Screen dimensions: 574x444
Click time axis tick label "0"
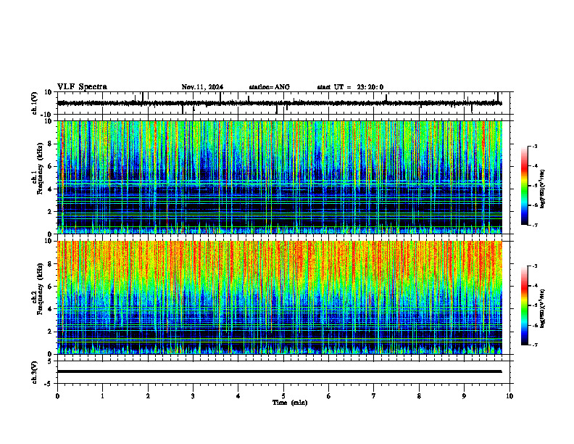[57, 396]
